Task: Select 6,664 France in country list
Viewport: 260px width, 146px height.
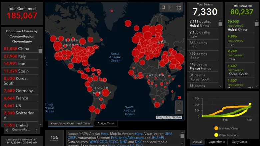Action: 20,98
